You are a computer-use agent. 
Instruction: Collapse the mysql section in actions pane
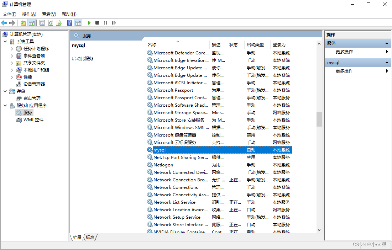387,63
